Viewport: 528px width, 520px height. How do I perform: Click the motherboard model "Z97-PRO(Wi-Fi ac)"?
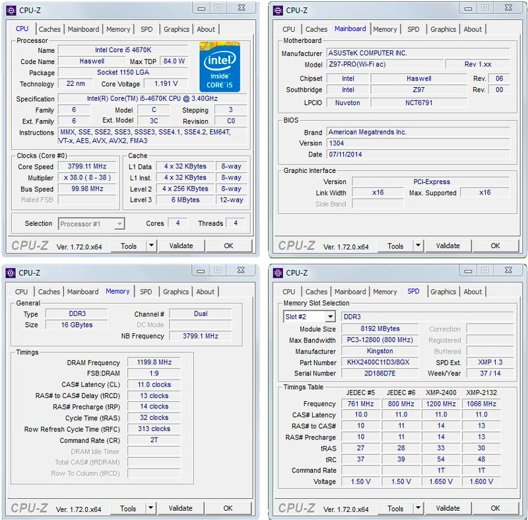[x=385, y=64]
